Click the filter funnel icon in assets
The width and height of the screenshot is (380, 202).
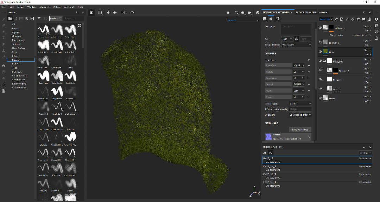39,18
